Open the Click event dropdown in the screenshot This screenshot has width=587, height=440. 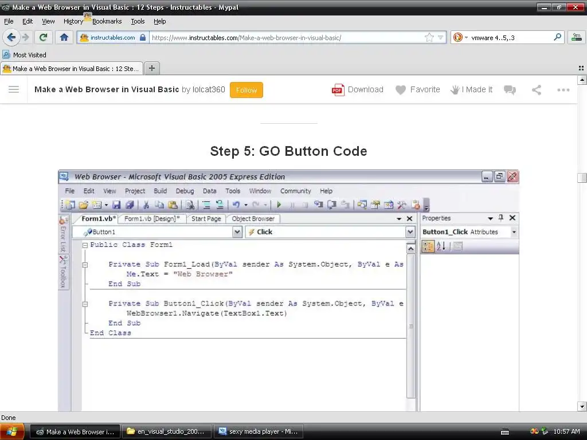(410, 232)
